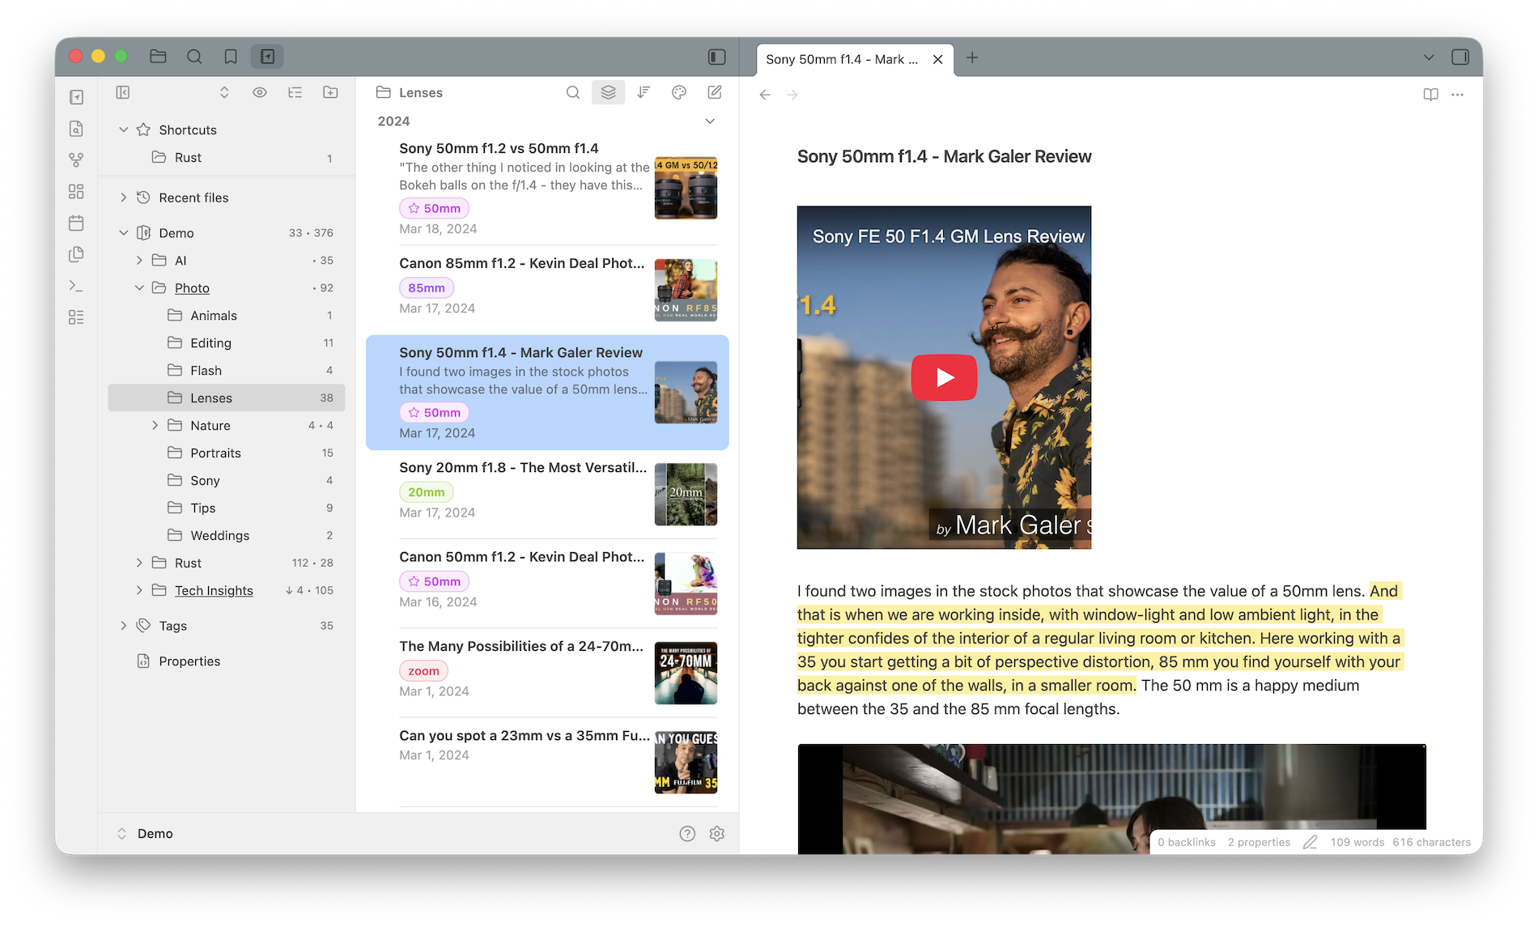Collapse navigation pane icon

pyautogui.click(x=123, y=92)
